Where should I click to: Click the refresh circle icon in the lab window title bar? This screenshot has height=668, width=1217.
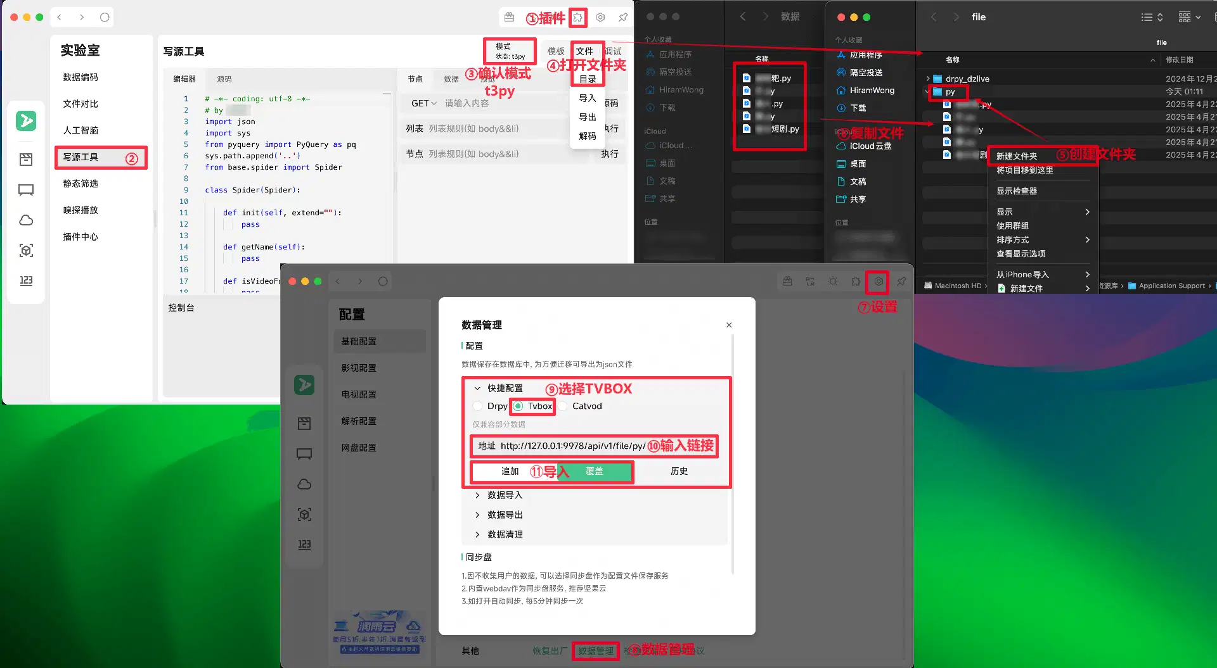coord(105,18)
